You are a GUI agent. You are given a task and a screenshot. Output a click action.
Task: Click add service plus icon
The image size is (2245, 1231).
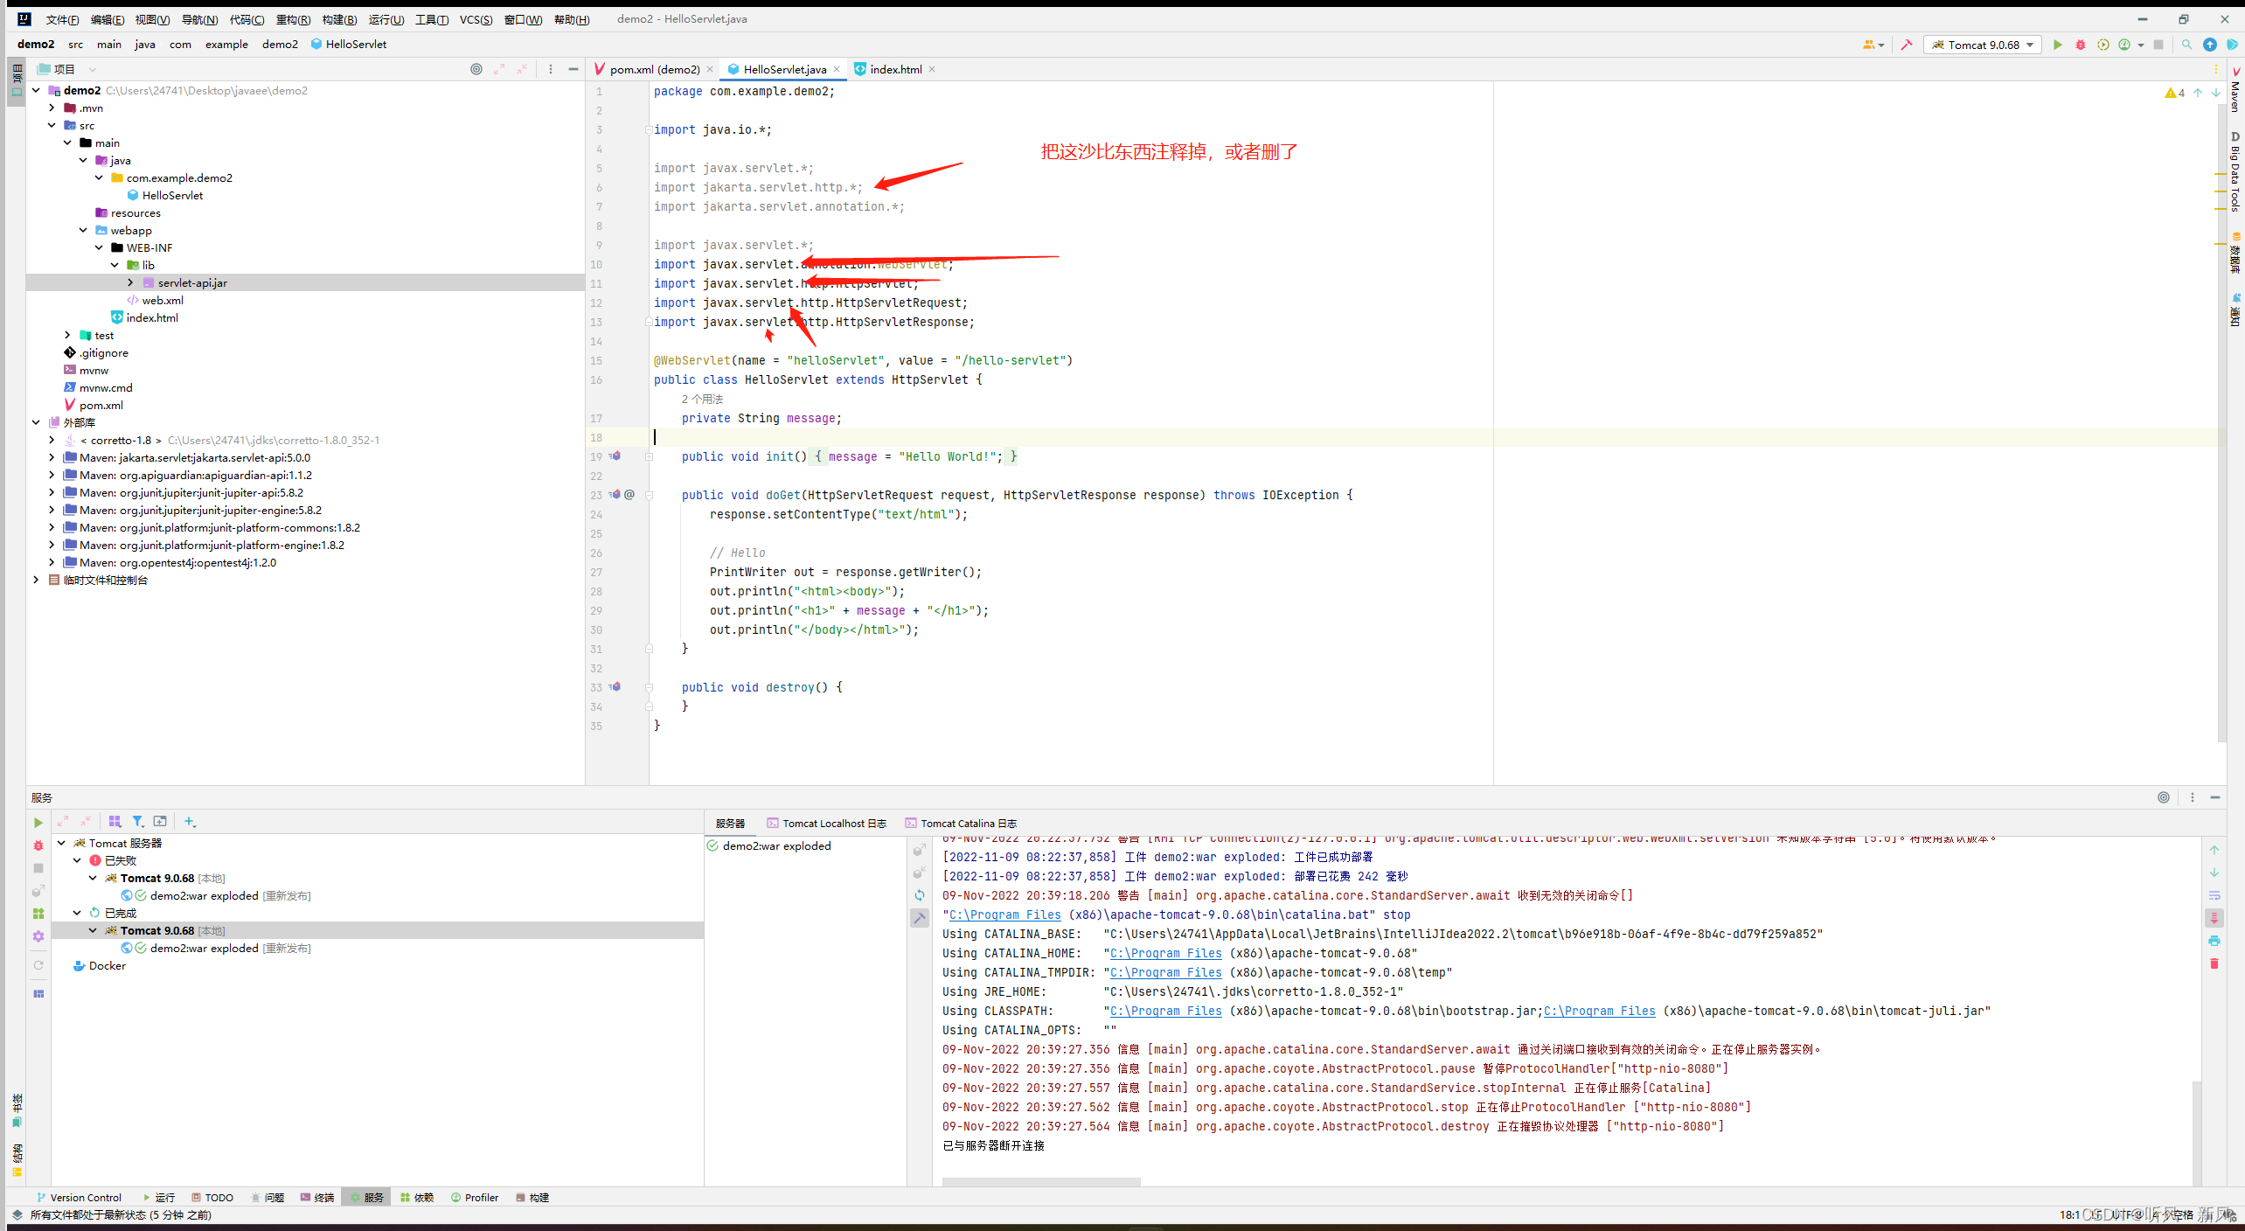tap(190, 822)
